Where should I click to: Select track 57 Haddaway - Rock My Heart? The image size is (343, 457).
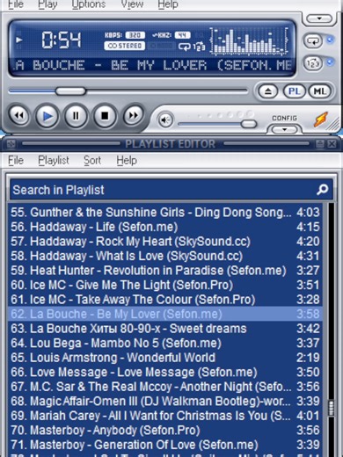point(165,242)
